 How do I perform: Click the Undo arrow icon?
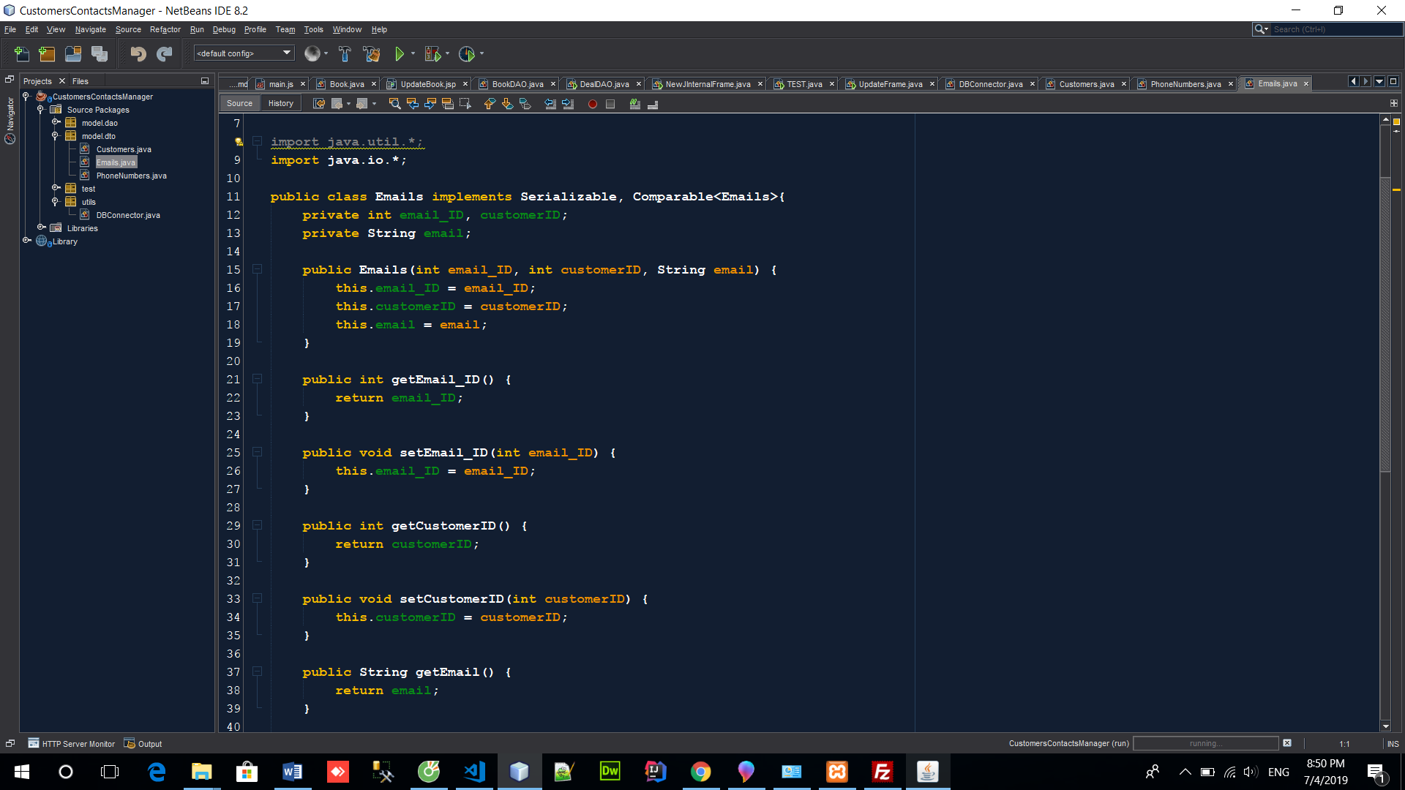coord(138,53)
